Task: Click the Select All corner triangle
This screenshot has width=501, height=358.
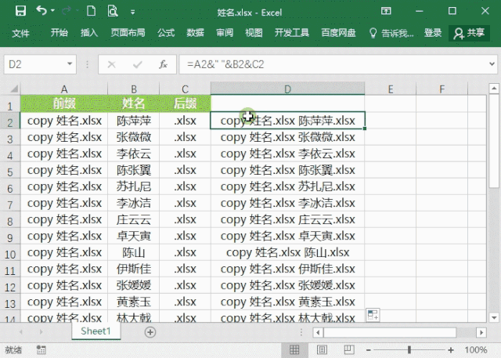Action: tap(13, 89)
